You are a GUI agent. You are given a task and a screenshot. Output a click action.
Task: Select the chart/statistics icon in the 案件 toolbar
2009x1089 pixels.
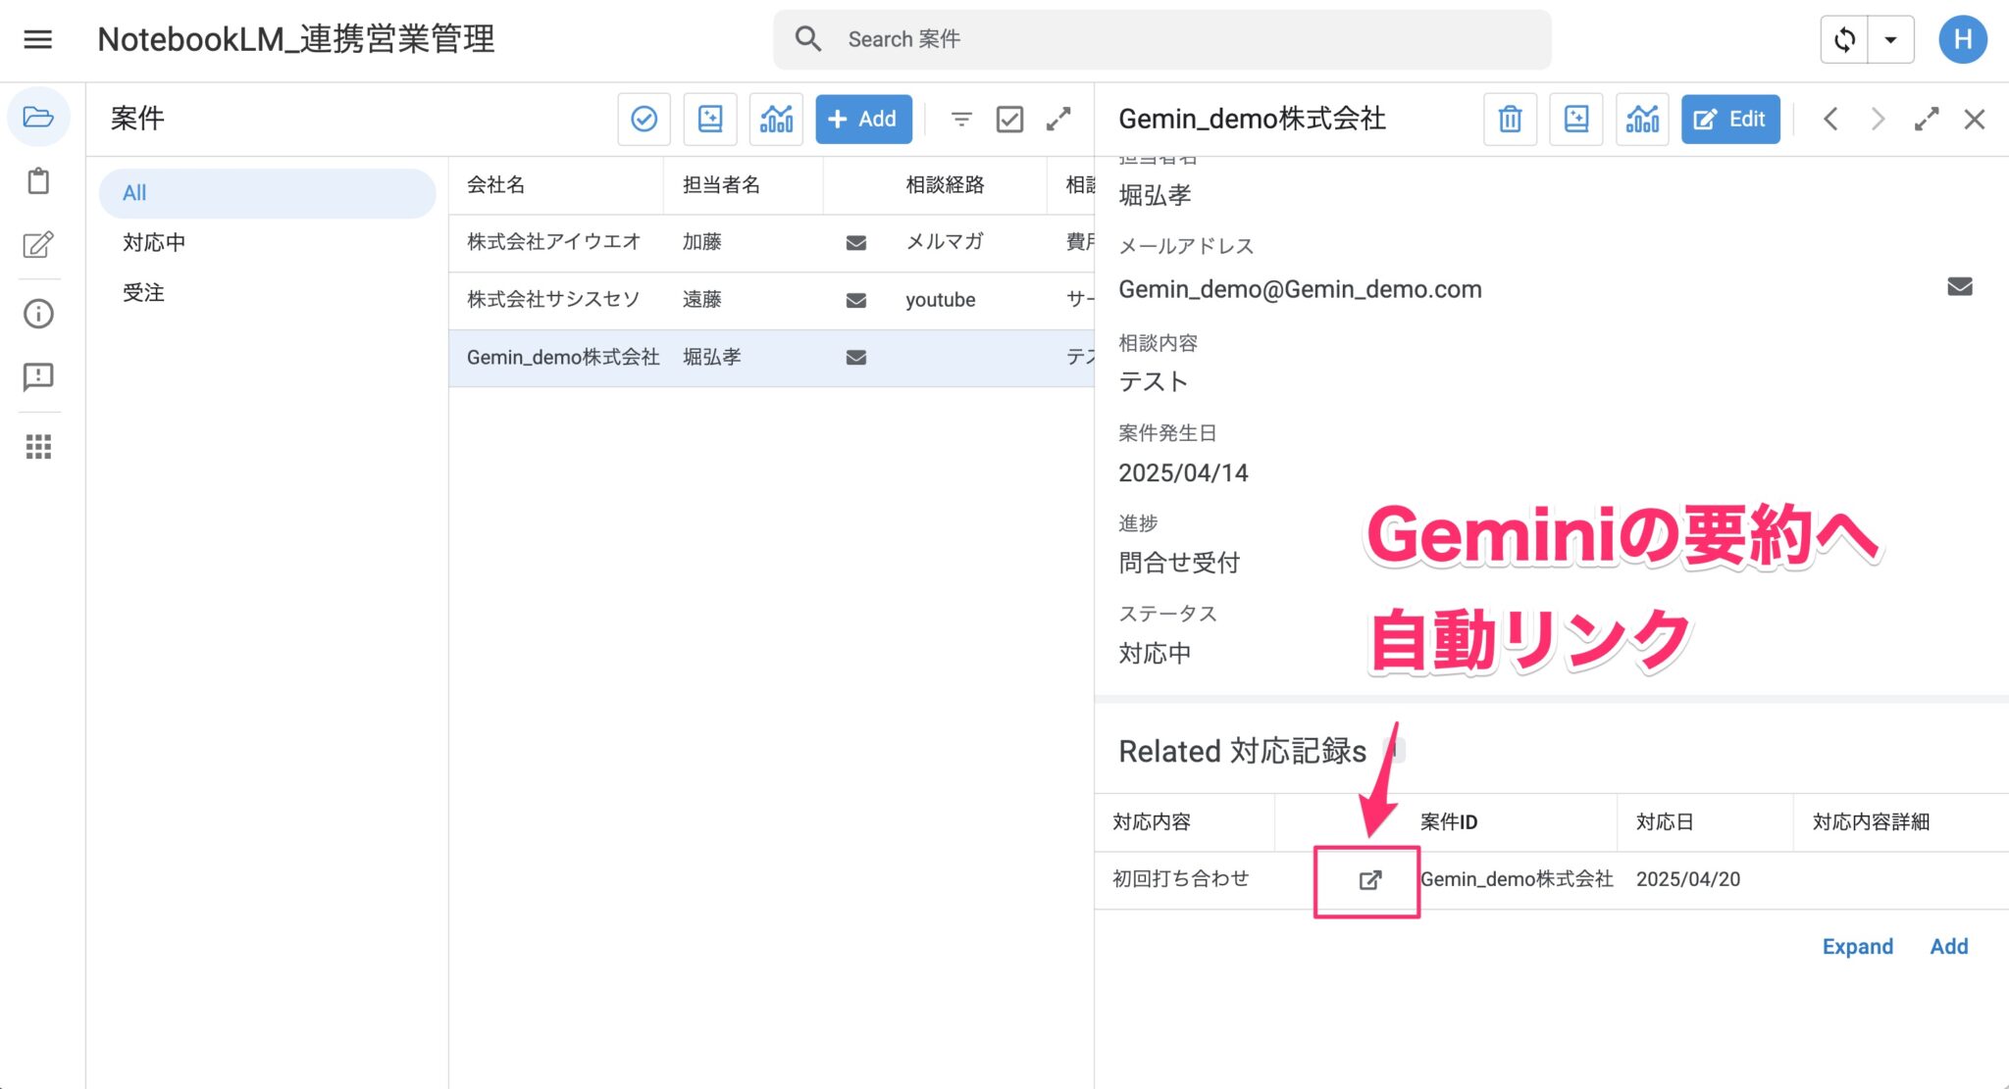point(775,119)
